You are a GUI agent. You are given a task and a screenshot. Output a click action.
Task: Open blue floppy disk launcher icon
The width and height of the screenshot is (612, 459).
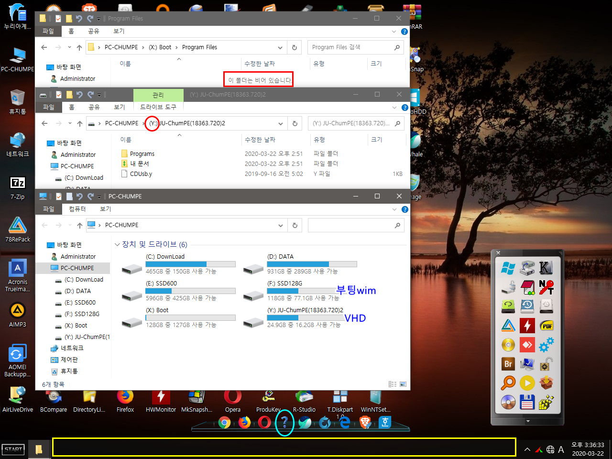coord(527,402)
